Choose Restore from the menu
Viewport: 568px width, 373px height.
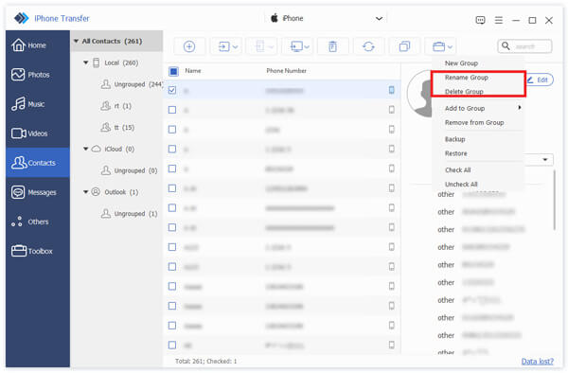click(x=455, y=153)
